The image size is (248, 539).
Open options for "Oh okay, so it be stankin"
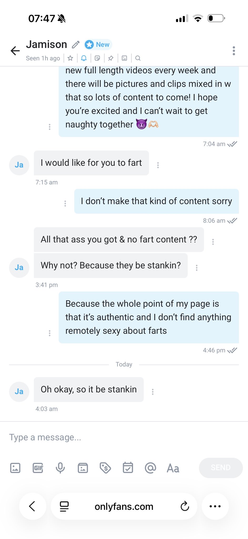pyautogui.click(x=153, y=392)
